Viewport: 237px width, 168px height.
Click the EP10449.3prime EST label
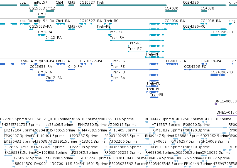[x=198, y=164]
